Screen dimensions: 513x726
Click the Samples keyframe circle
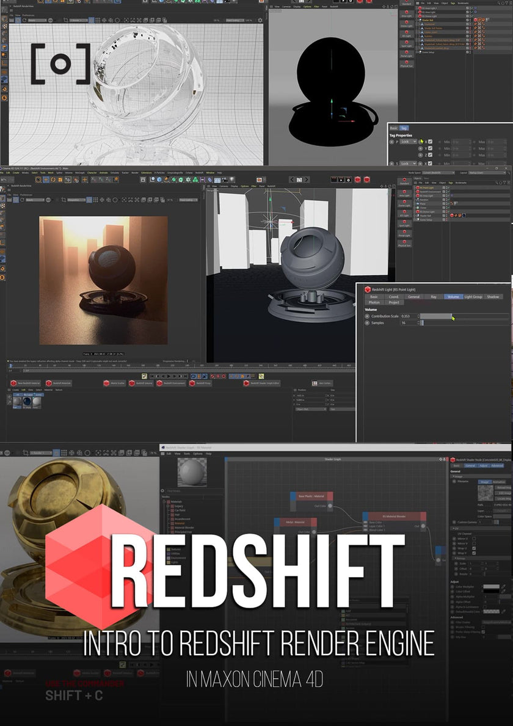click(x=367, y=323)
